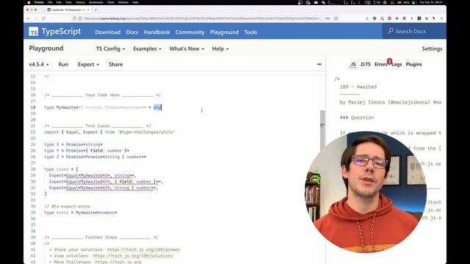Switch to the .D.TS tab
Viewport: 470px width, 264px height.
click(x=365, y=65)
